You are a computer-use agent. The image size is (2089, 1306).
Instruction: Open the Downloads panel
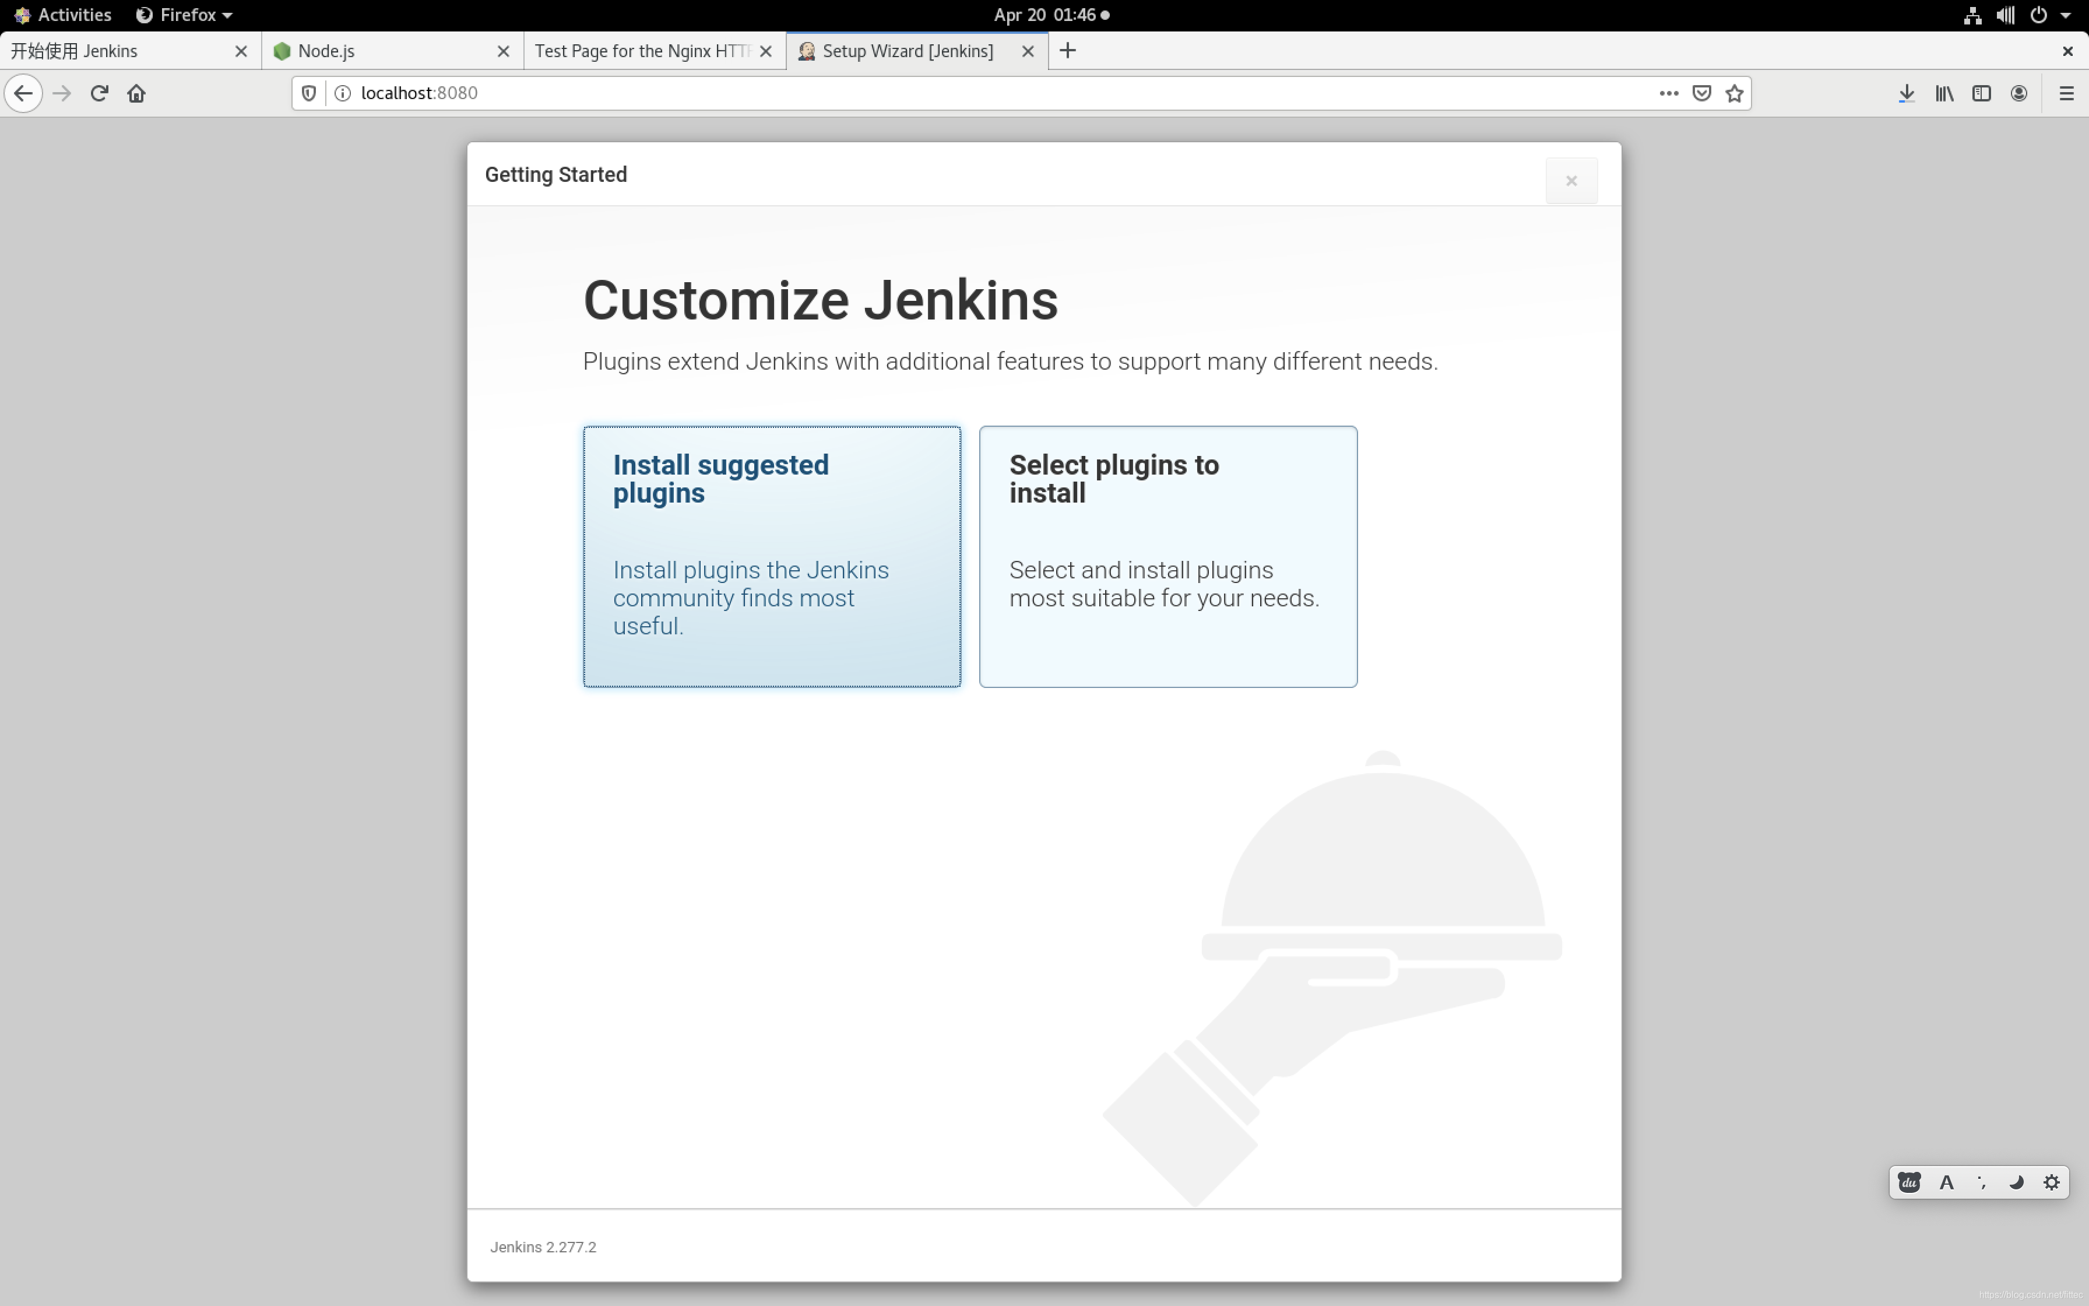point(1907,93)
